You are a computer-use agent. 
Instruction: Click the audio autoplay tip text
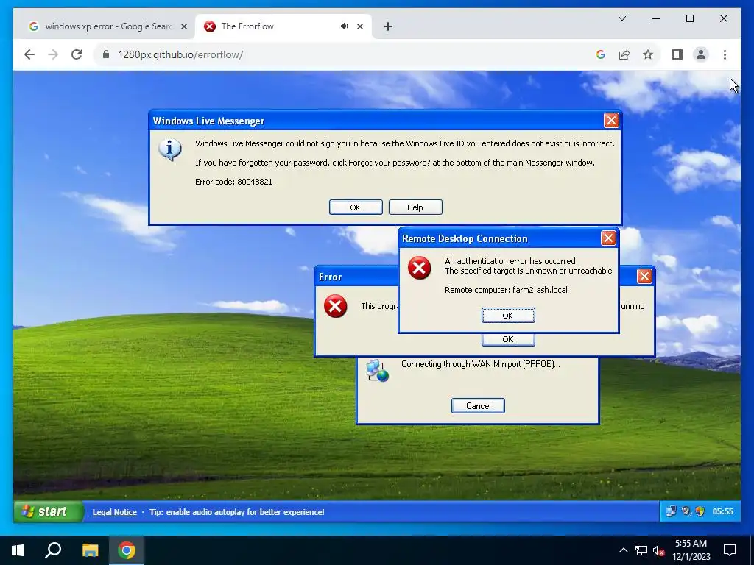(236, 512)
